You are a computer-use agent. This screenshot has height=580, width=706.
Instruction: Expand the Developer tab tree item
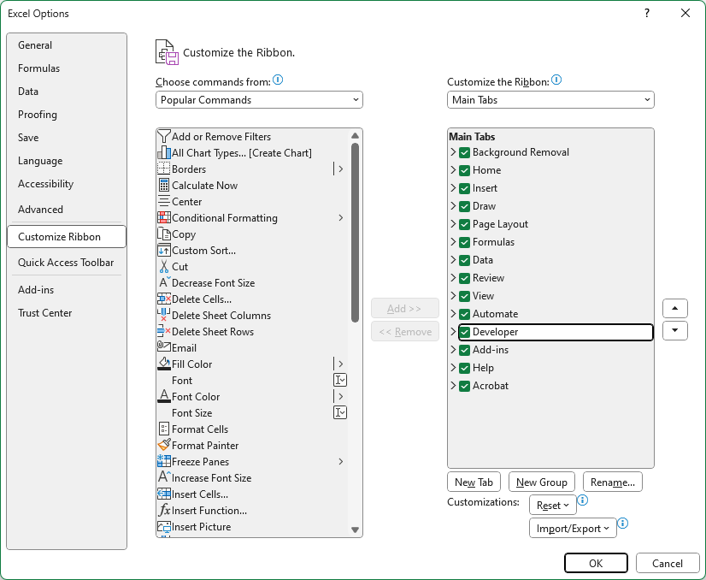click(454, 331)
